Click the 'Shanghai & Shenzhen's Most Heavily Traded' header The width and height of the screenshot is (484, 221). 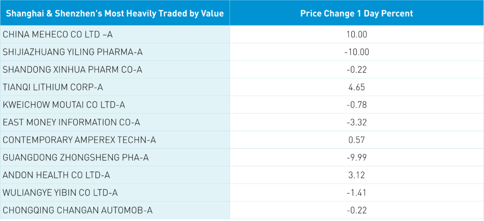coord(115,13)
